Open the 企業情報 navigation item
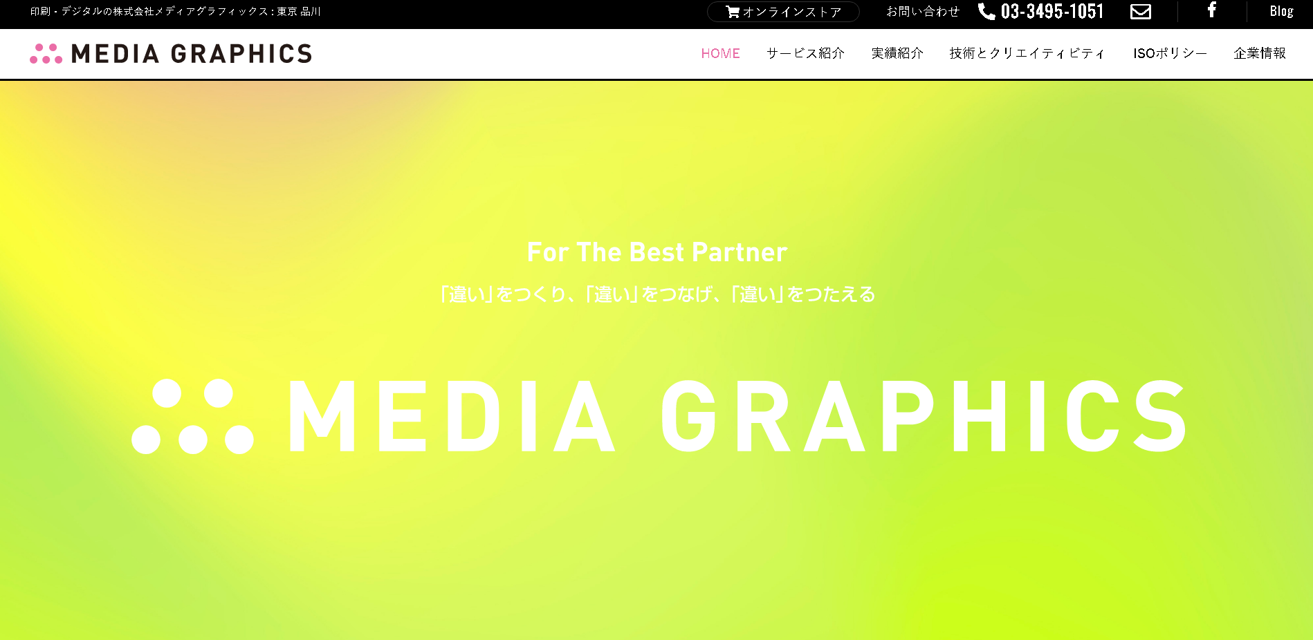The image size is (1313, 640). click(1260, 53)
